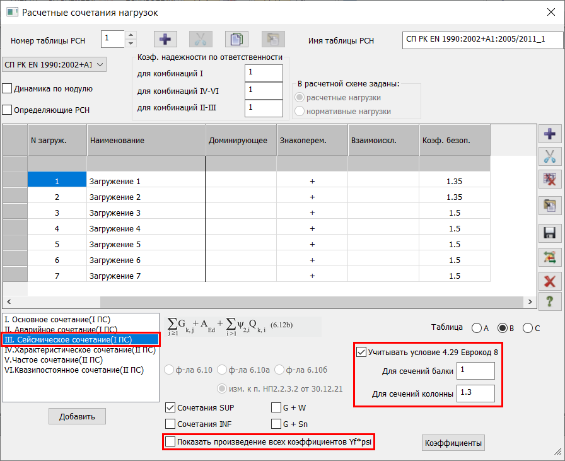Select Table A radio button
The height and width of the screenshot is (461, 565).
[475, 328]
